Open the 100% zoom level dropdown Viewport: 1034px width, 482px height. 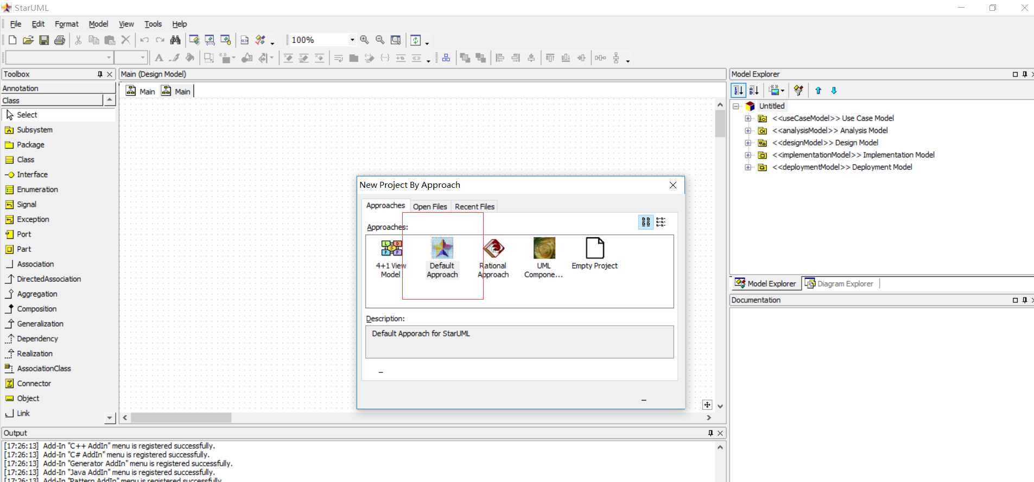352,40
